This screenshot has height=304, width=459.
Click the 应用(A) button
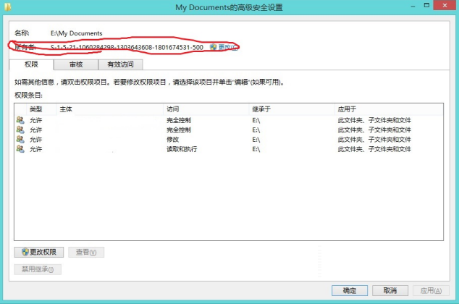pyautogui.click(x=430, y=290)
